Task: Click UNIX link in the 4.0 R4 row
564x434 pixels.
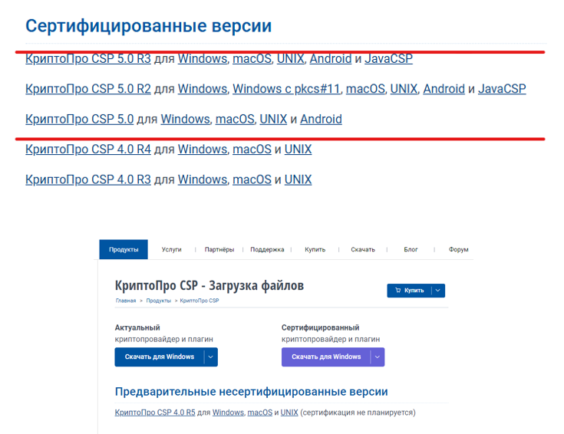Action: click(x=298, y=150)
